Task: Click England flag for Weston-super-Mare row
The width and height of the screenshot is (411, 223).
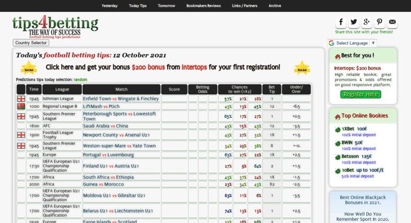Action: (21, 146)
